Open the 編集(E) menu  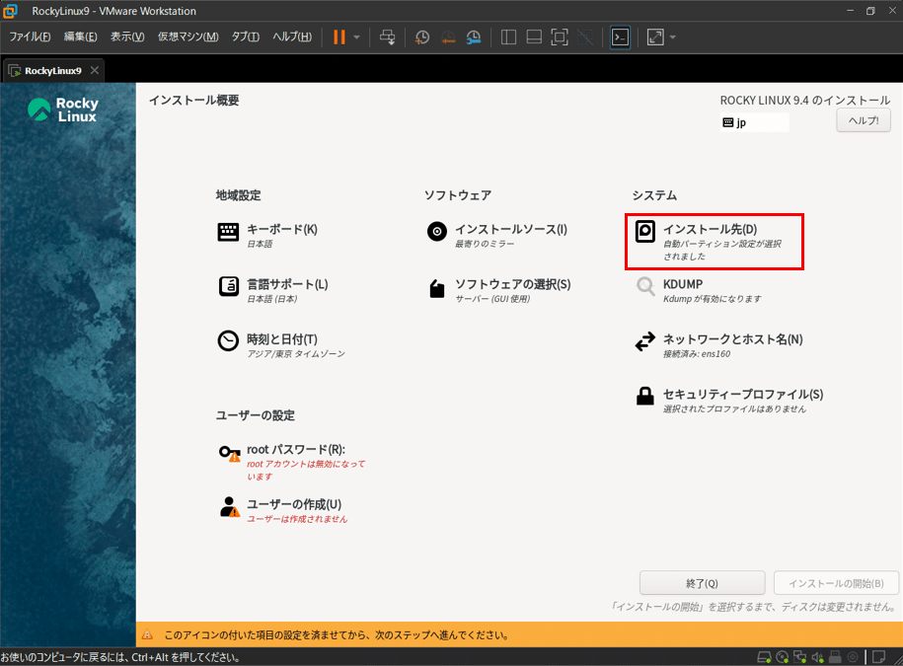point(81,37)
